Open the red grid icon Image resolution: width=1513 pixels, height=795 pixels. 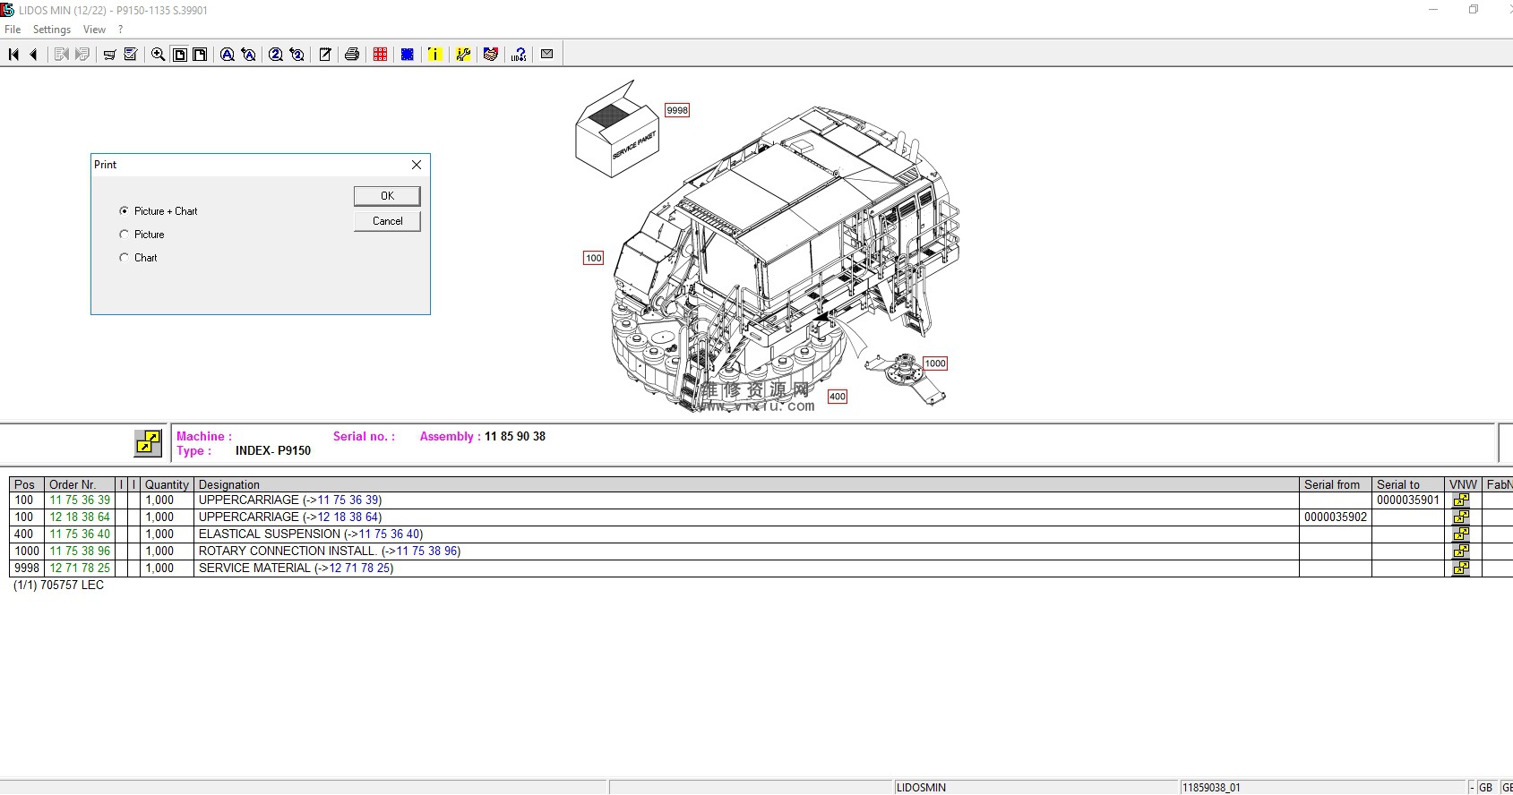(380, 55)
